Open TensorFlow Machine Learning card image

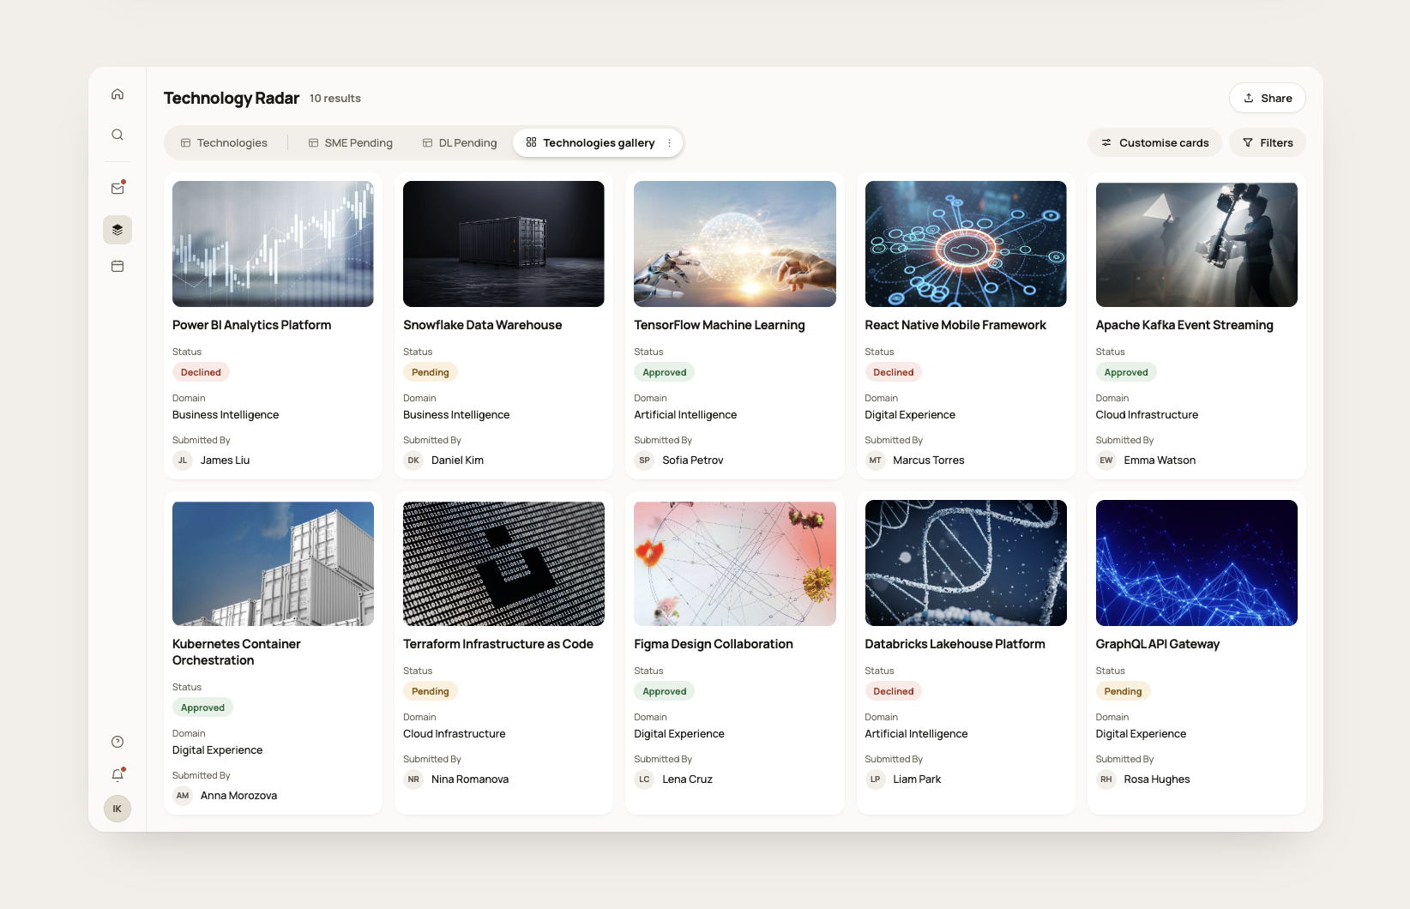(x=734, y=244)
